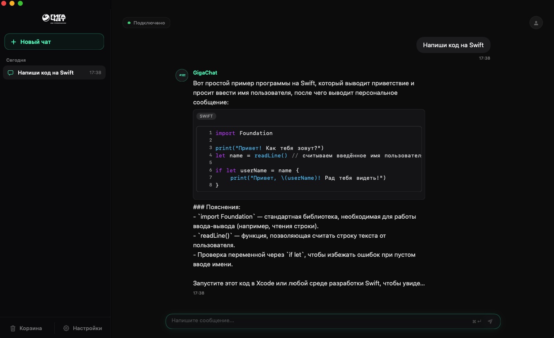Click the 17:38 timestamp below the GigaChat reply
The image size is (554, 338).
coord(198,293)
